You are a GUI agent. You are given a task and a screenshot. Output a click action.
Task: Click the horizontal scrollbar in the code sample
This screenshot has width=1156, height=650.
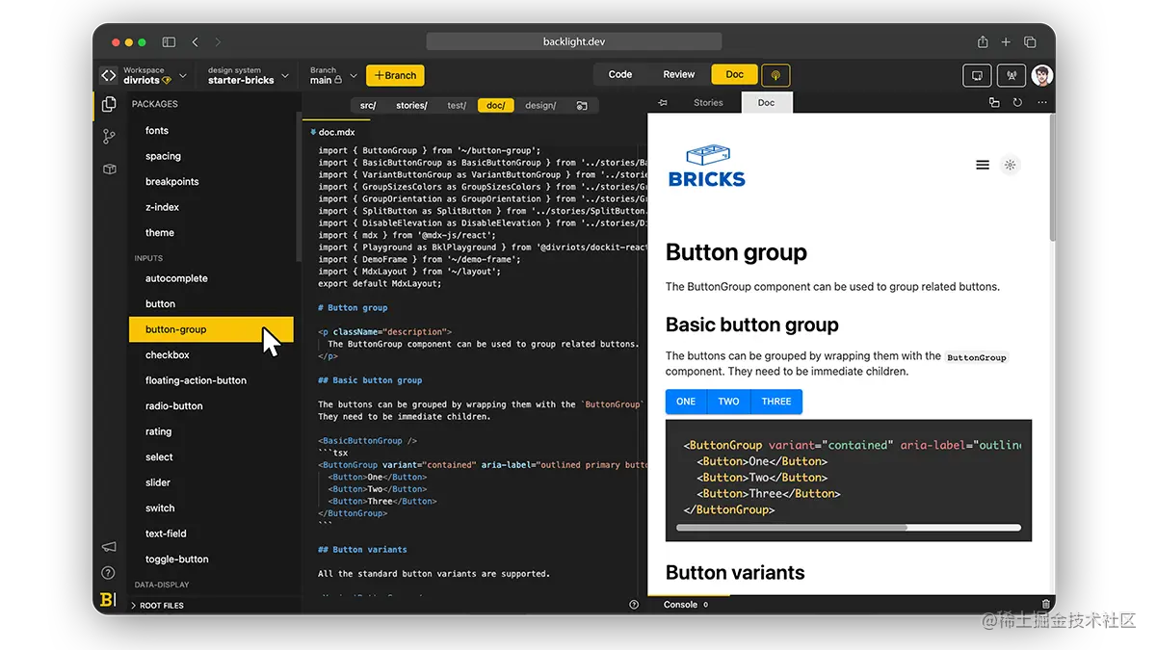(x=792, y=528)
